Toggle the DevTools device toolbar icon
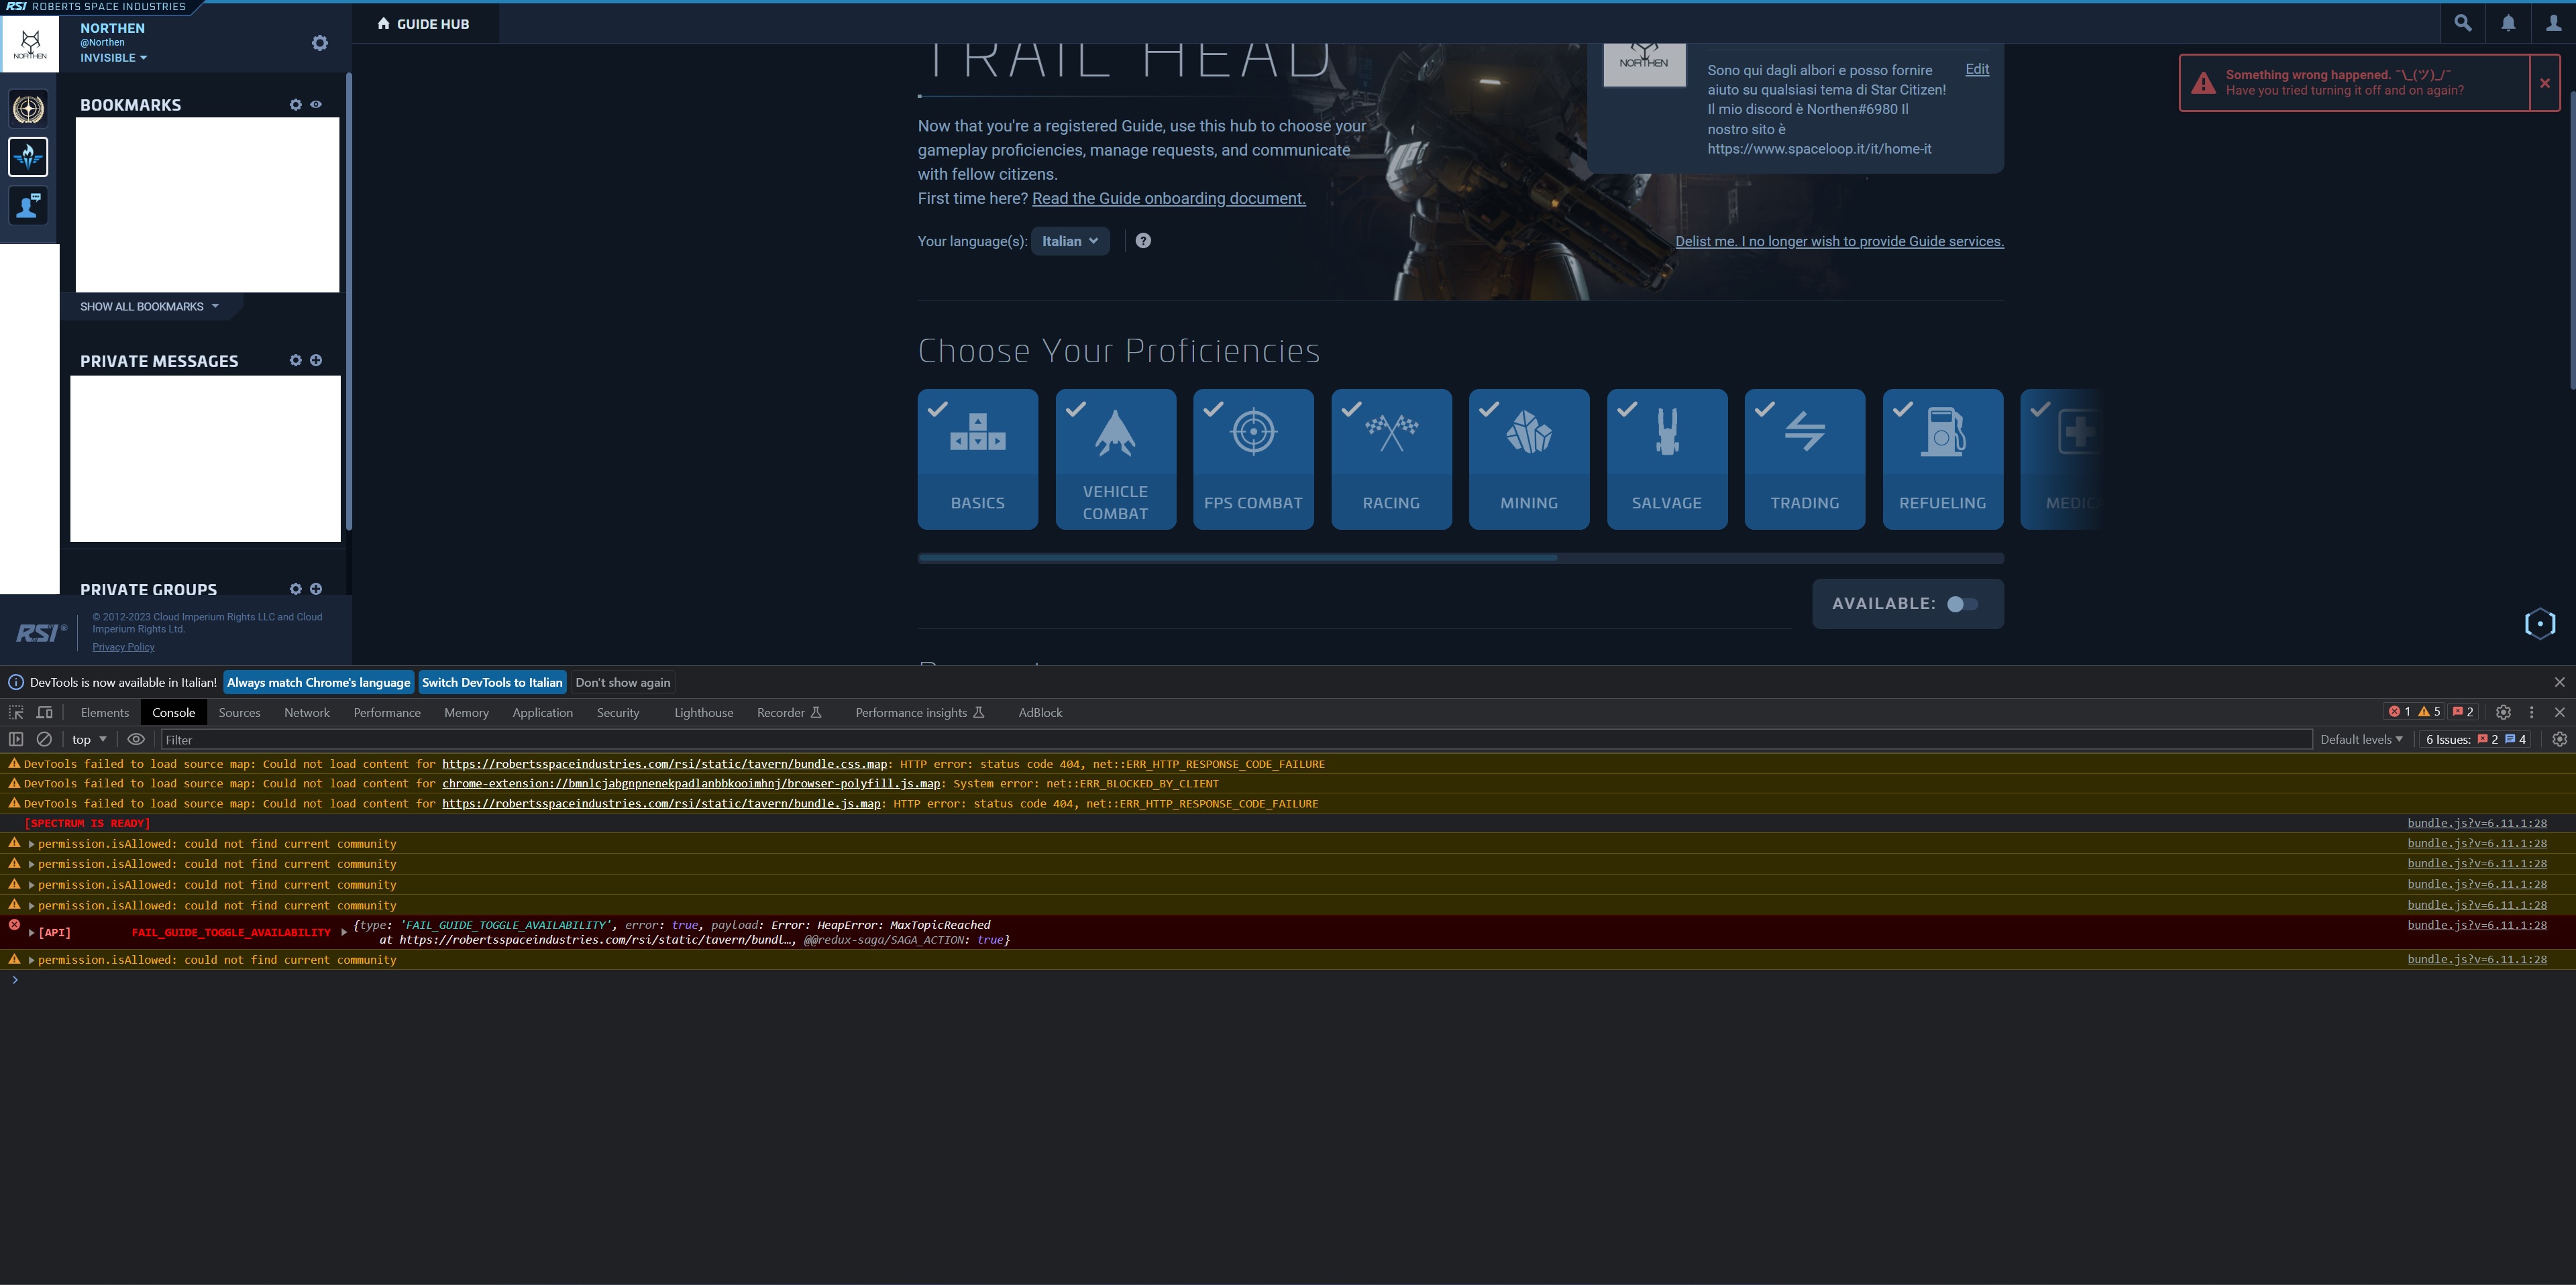2576x1285 pixels. click(45, 712)
